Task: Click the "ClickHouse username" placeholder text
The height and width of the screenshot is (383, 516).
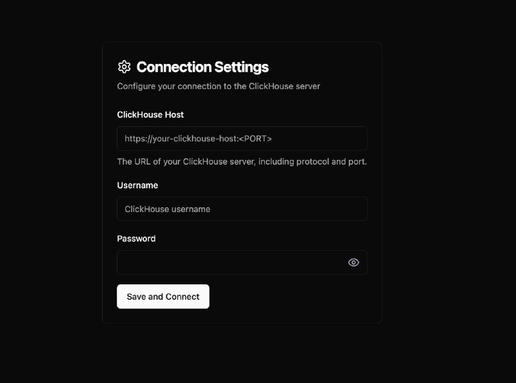Action: [167, 209]
